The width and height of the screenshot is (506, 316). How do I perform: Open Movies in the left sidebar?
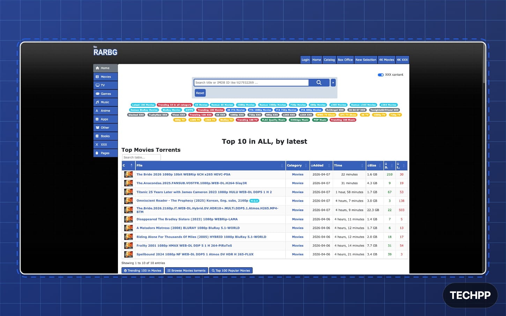click(x=105, y=77)
